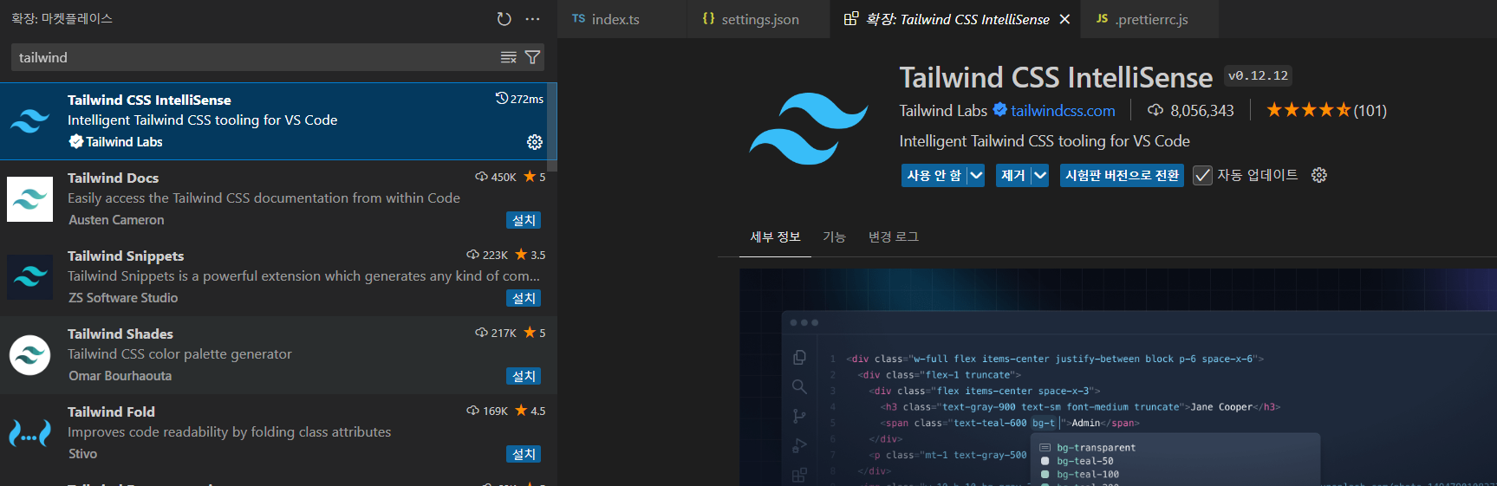Viewport: 1497px width, 486px height.
Task: Open manage gear for Tailwind CSS IntelliSense in the list
Action: tap(535, 141)
